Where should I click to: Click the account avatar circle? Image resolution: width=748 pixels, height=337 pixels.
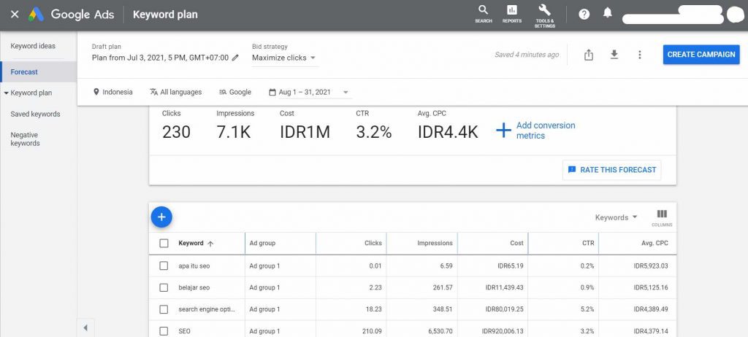click(x=735, y=15)
